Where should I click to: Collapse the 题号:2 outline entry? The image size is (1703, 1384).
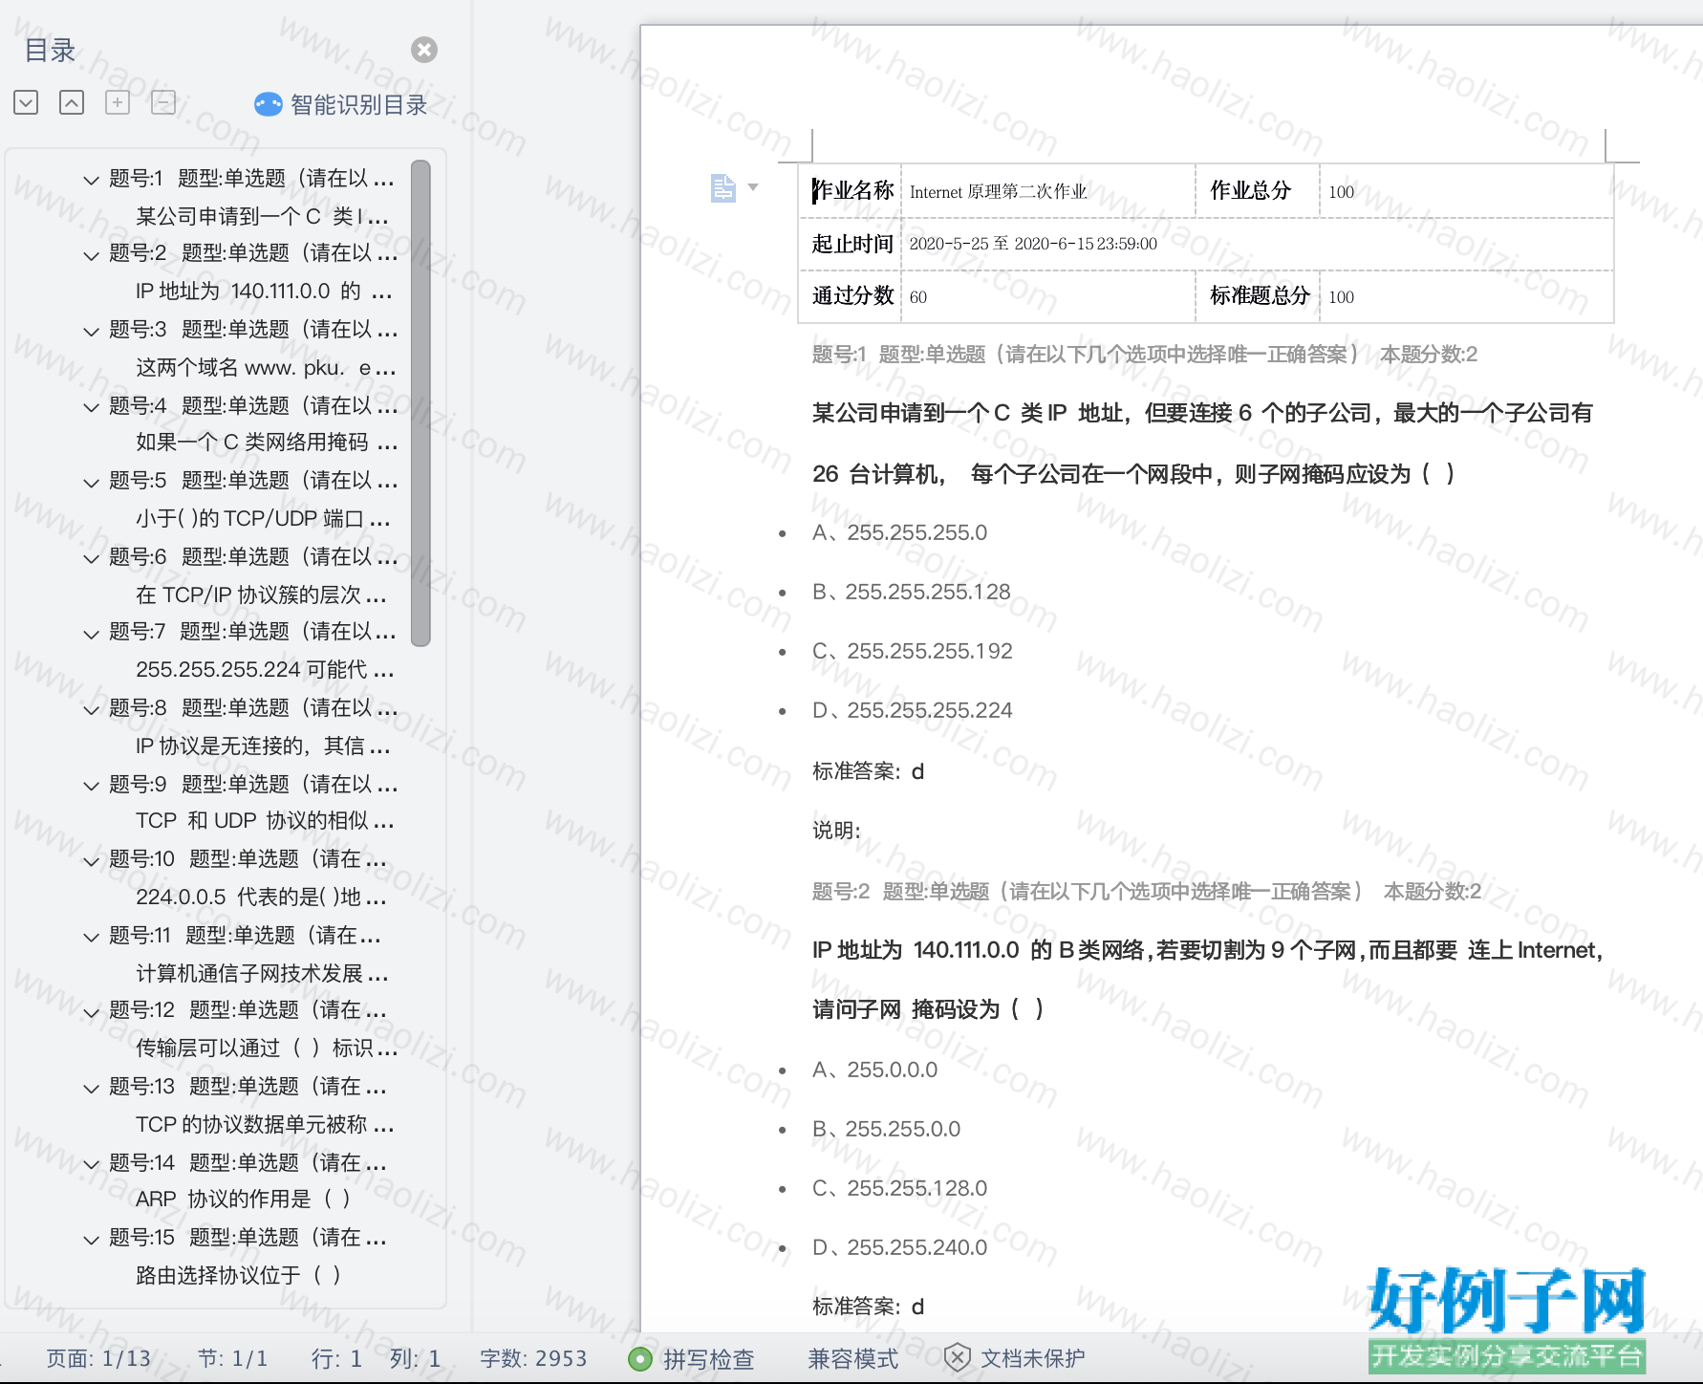(x=91, y=255)
